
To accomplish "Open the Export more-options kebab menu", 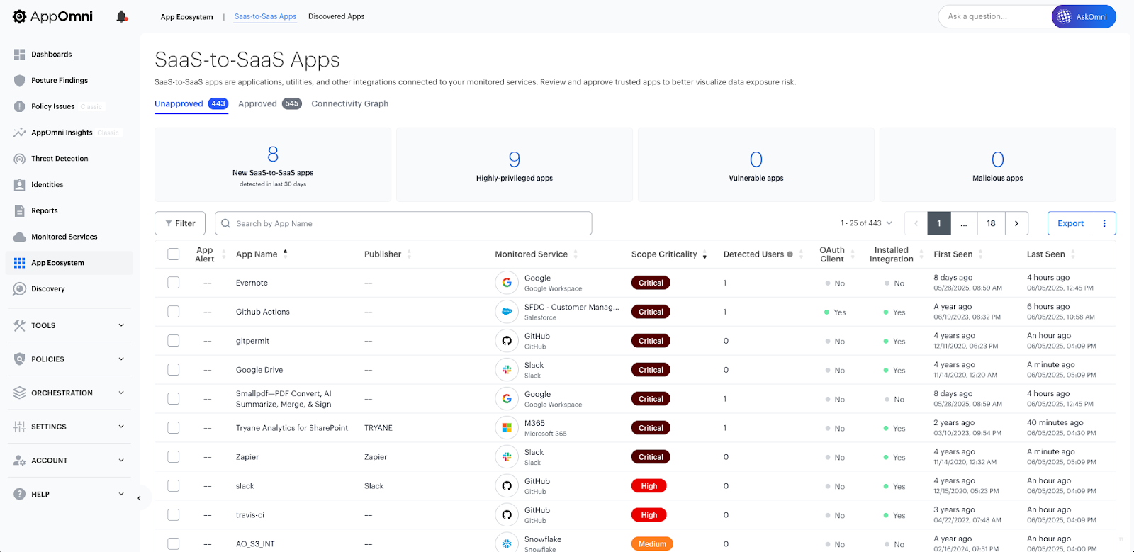I will pos(1104,223).
